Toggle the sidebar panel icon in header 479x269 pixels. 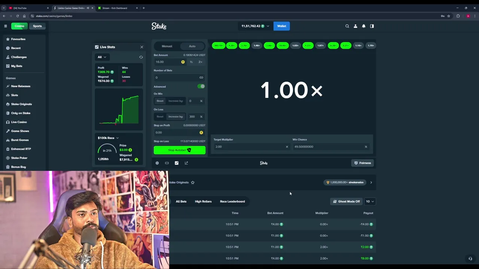click(372, 26)
